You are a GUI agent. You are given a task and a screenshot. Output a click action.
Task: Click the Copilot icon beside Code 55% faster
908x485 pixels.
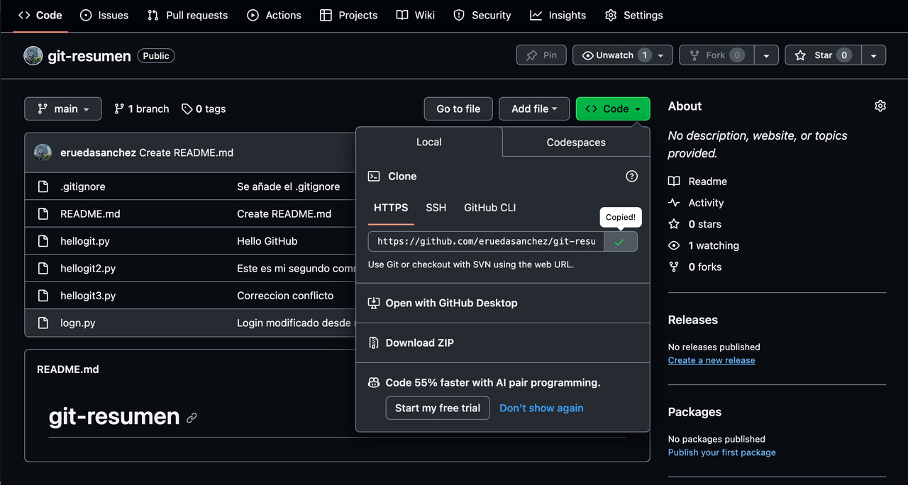[374, 382]
